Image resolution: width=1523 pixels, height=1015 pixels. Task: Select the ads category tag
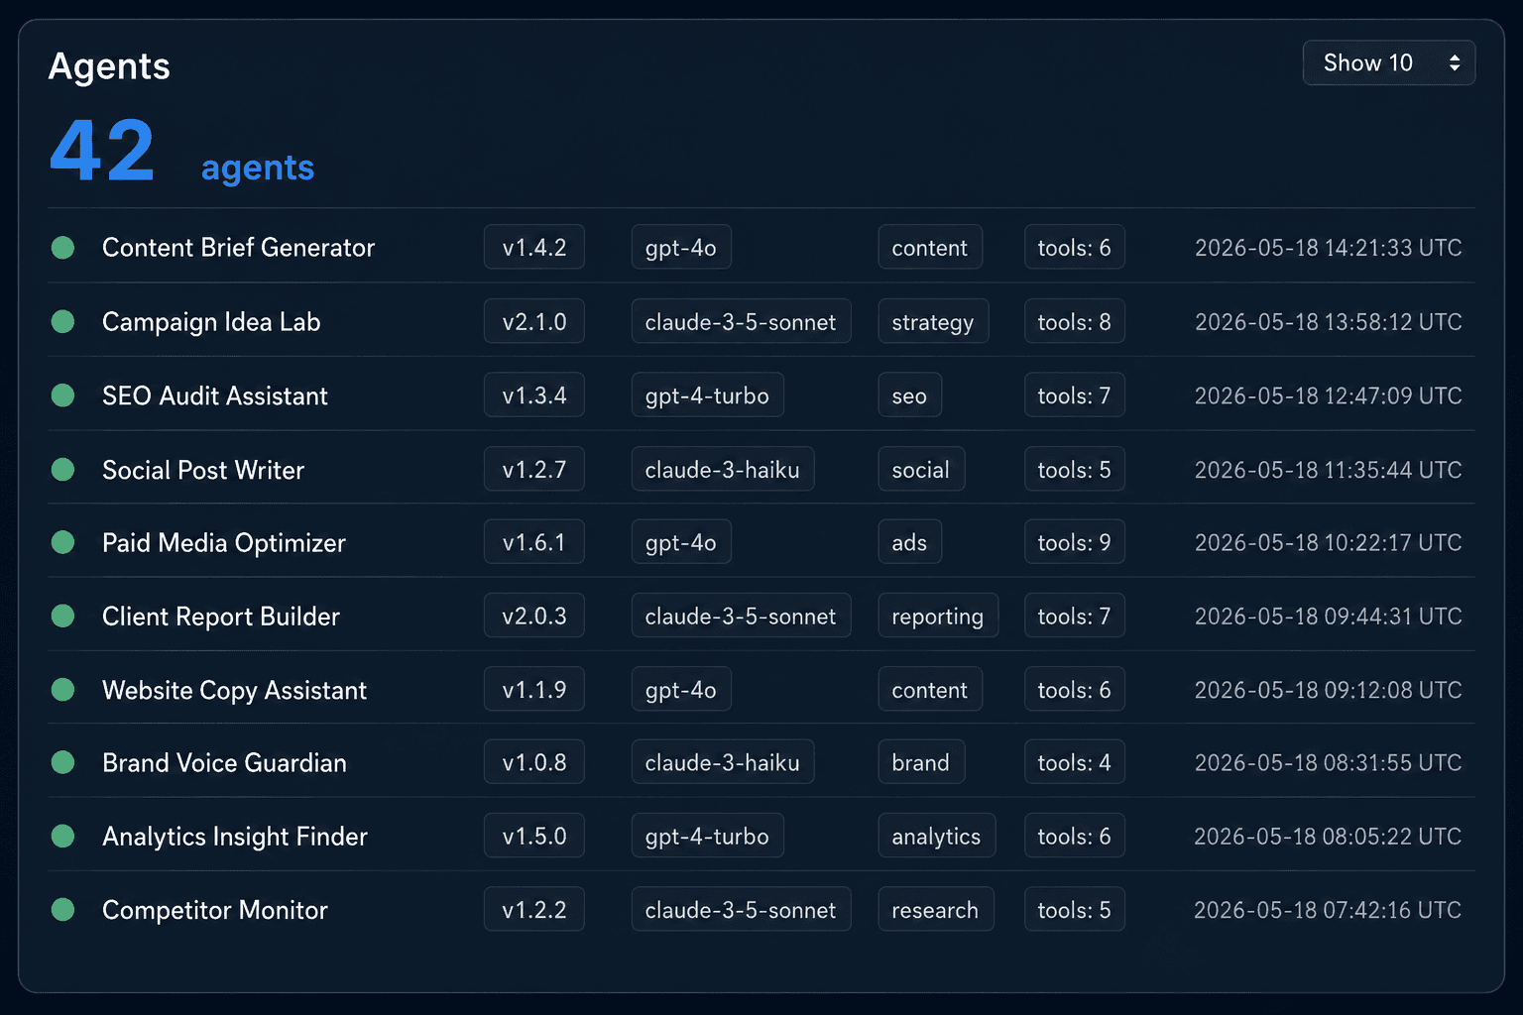pos(909,542)
